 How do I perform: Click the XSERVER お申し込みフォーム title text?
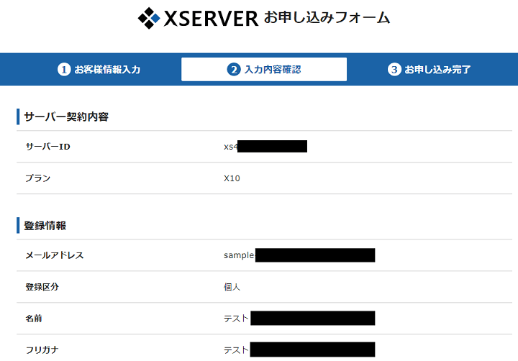[x=276, y=18]
